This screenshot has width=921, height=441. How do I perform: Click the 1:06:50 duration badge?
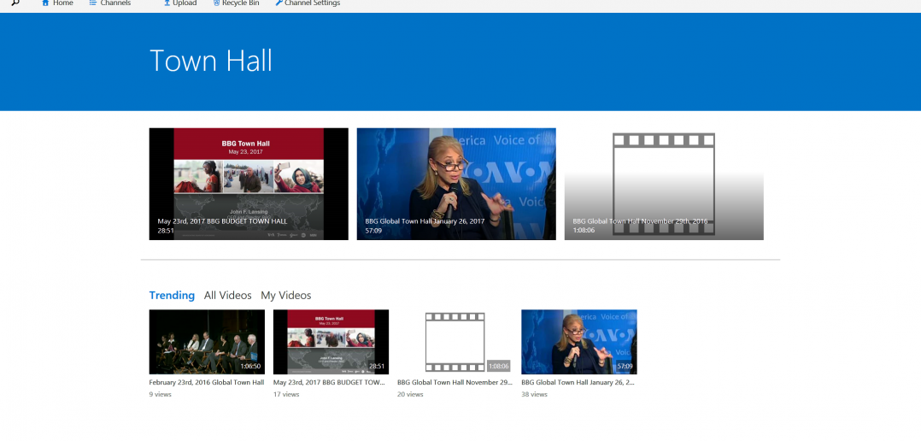point(250,367)
